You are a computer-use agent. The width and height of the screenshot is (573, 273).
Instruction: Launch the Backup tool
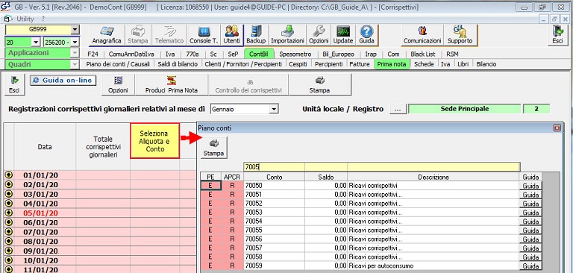(256, 36)
